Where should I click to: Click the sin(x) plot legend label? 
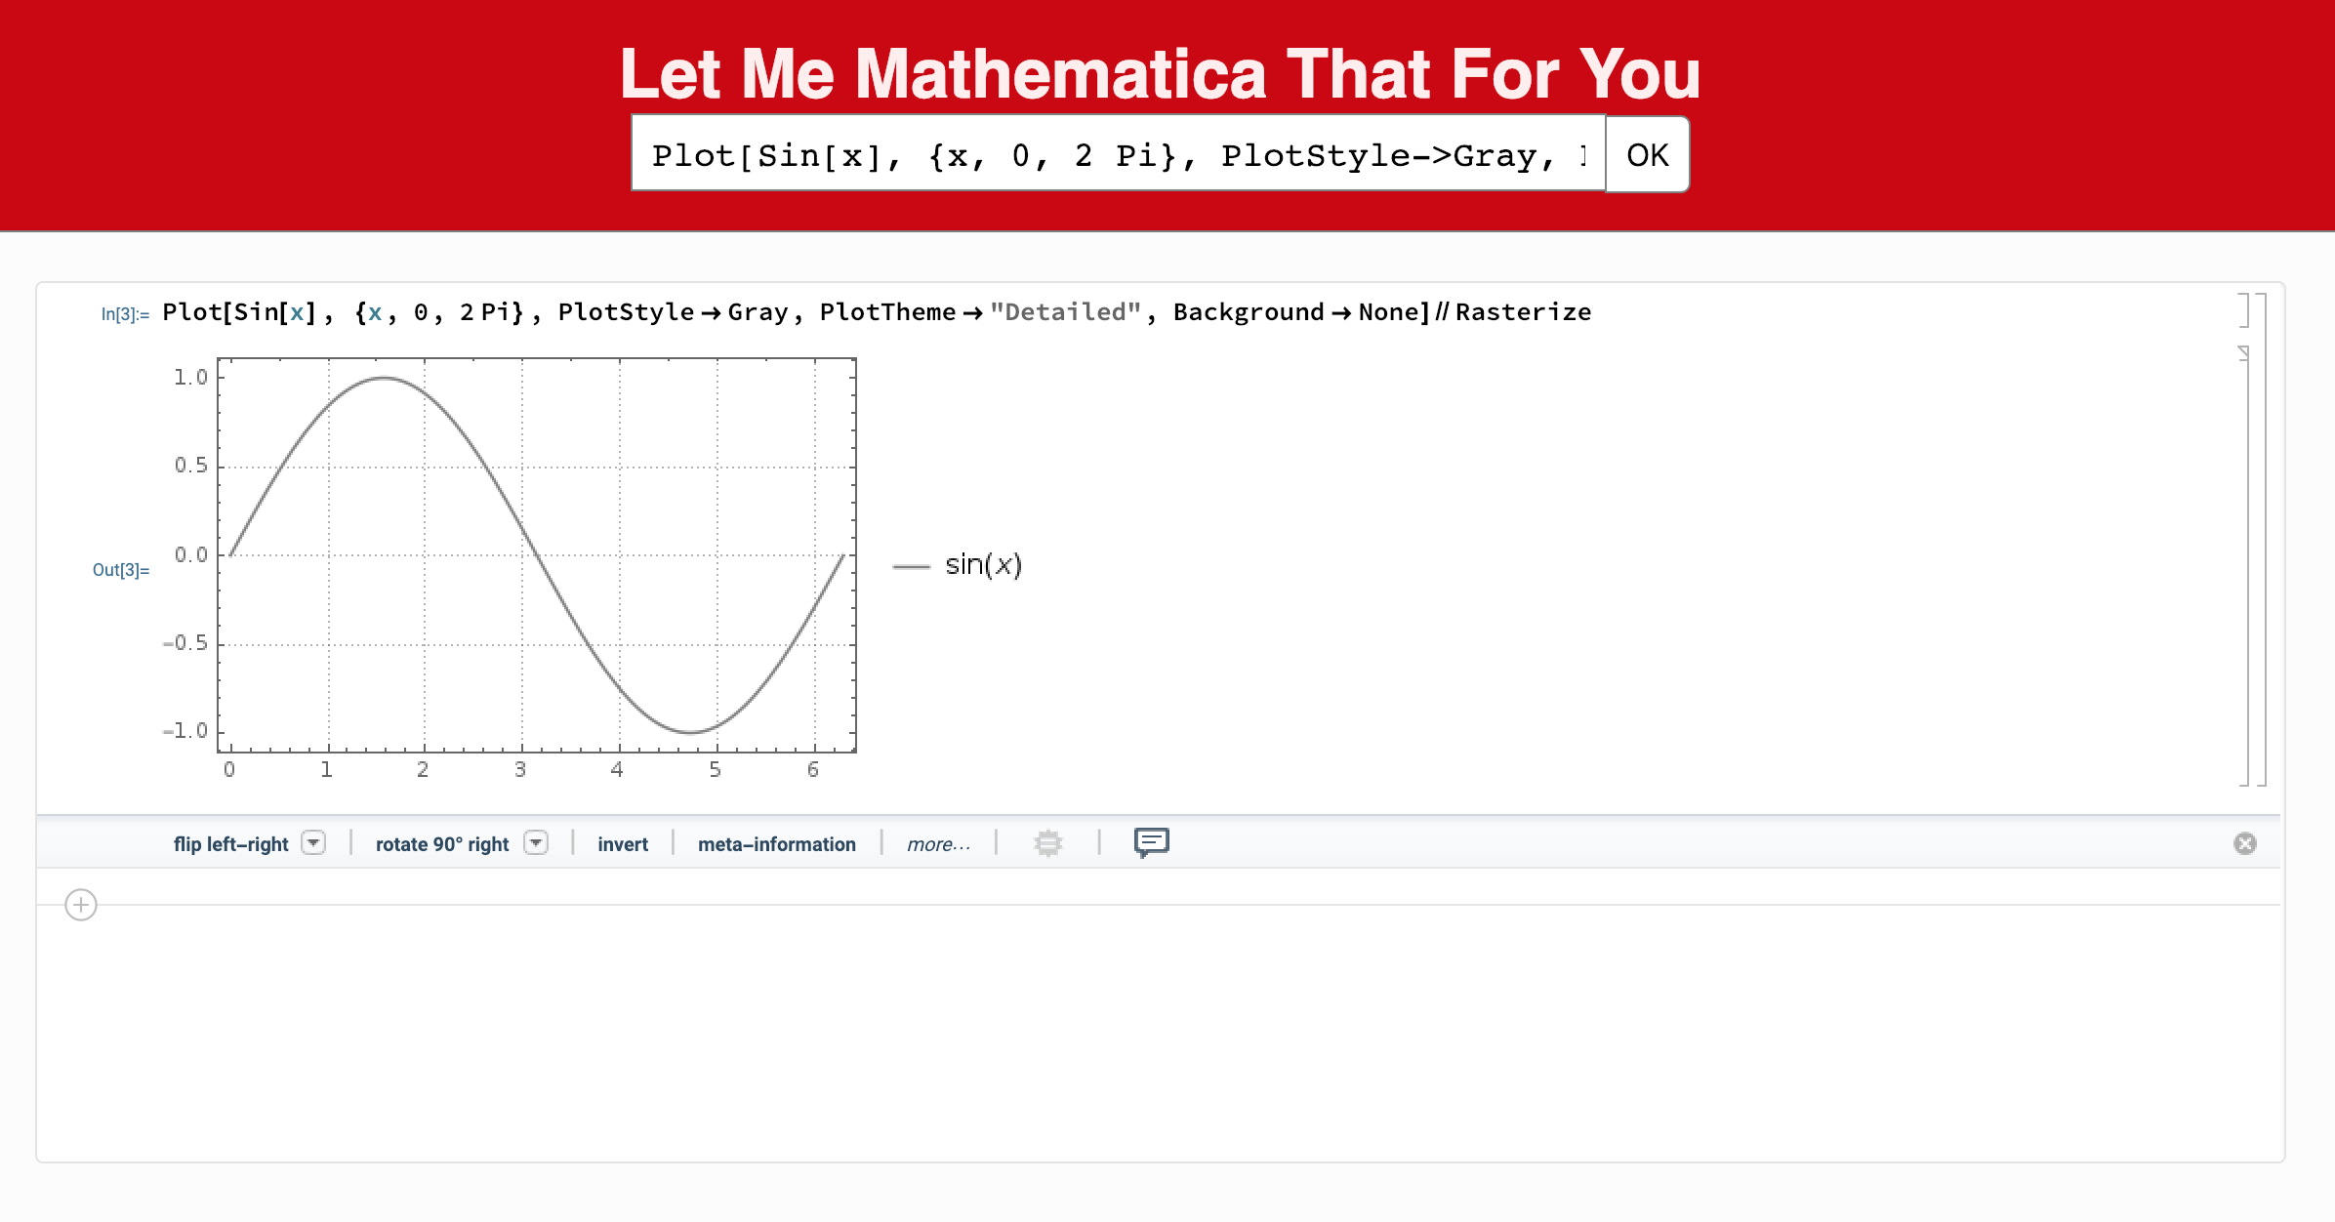[982, 565]
